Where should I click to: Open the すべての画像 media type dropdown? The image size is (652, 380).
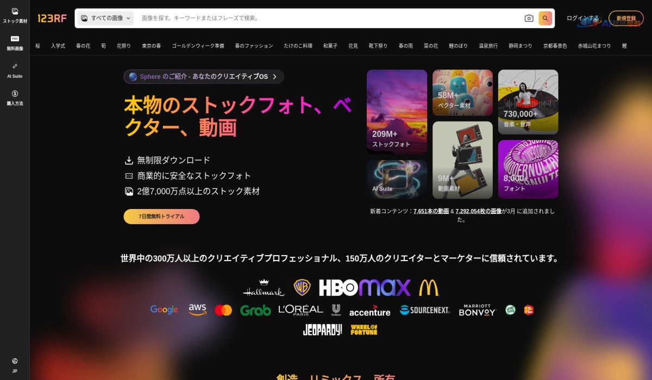pos(105,18)
